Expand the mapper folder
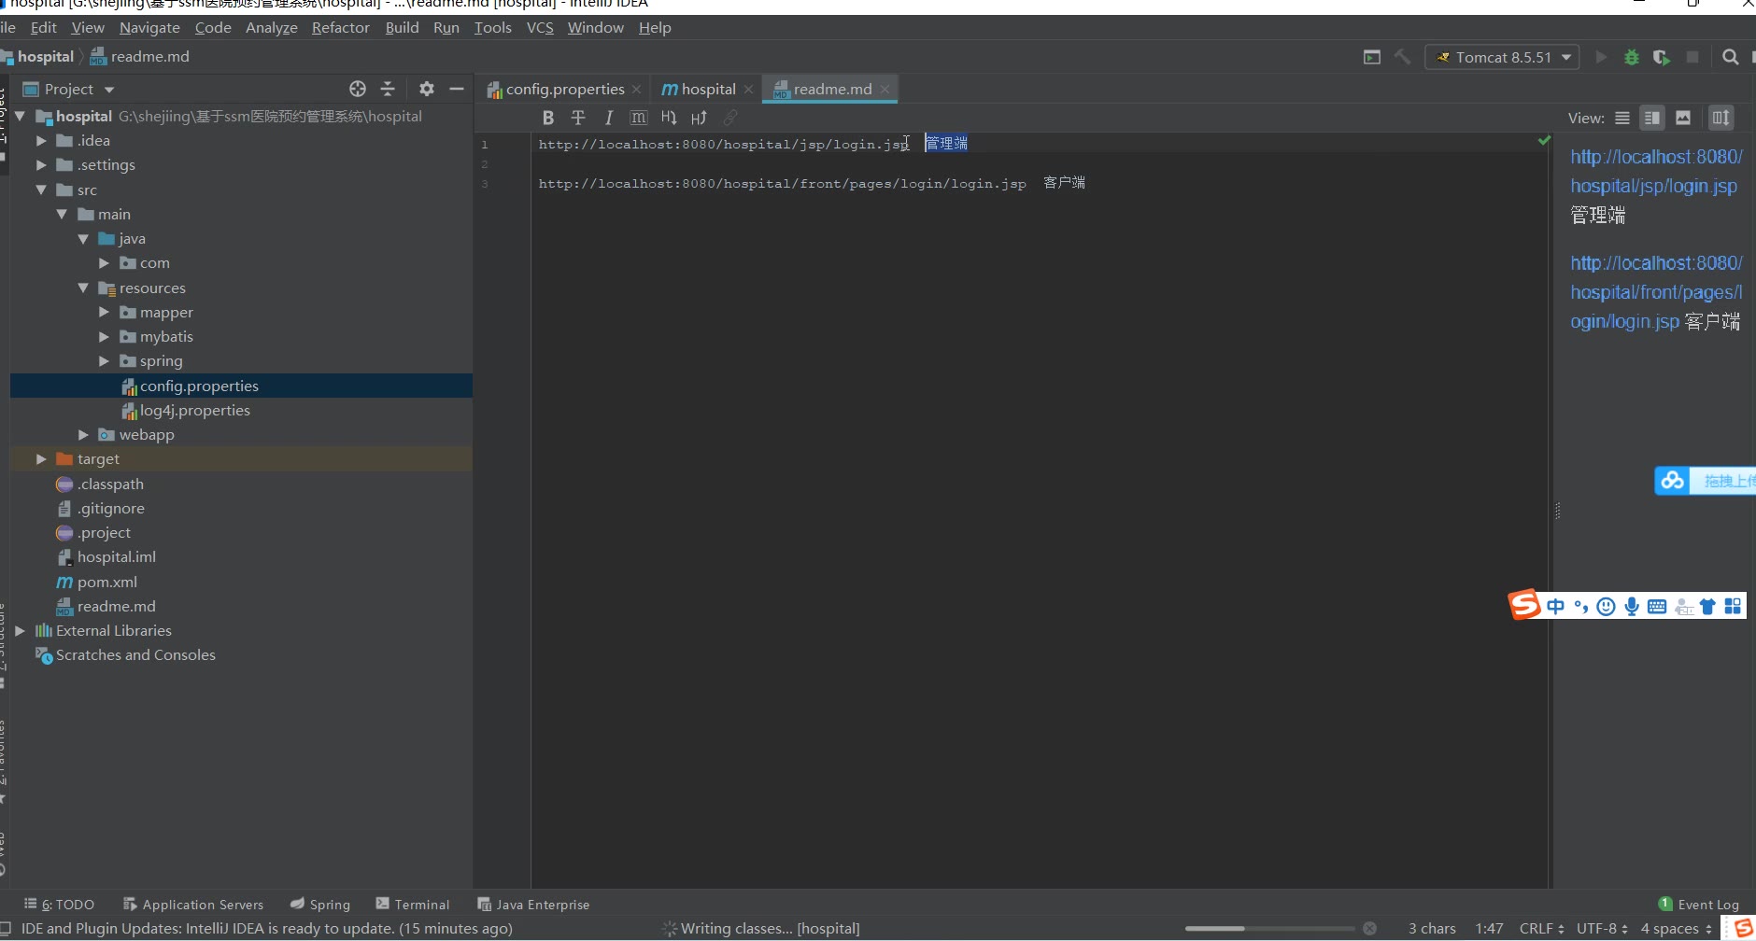This screenshot has width=1756, height=941. (x=104, y=312)
